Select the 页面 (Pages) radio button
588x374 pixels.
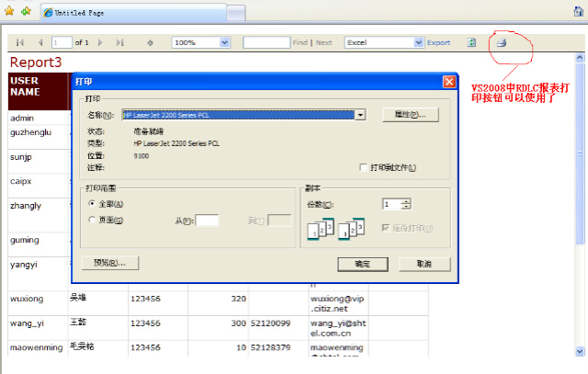click(92, 220)
